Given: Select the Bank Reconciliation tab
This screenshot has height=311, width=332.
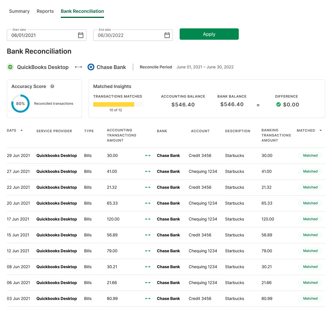Looking at the screenshot, I should click(82, 11).
